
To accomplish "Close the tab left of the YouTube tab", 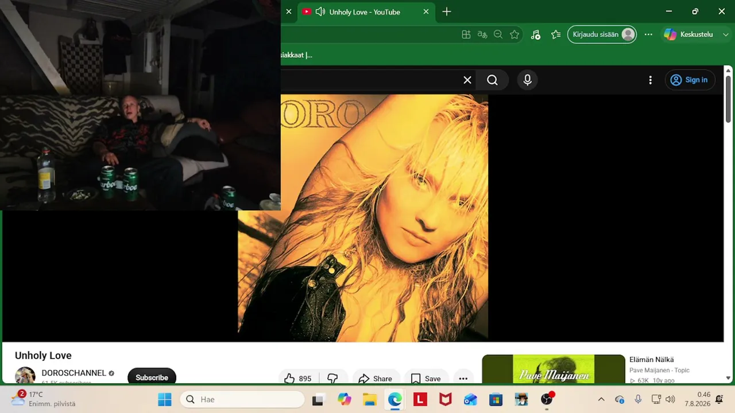I will (289, 12).
